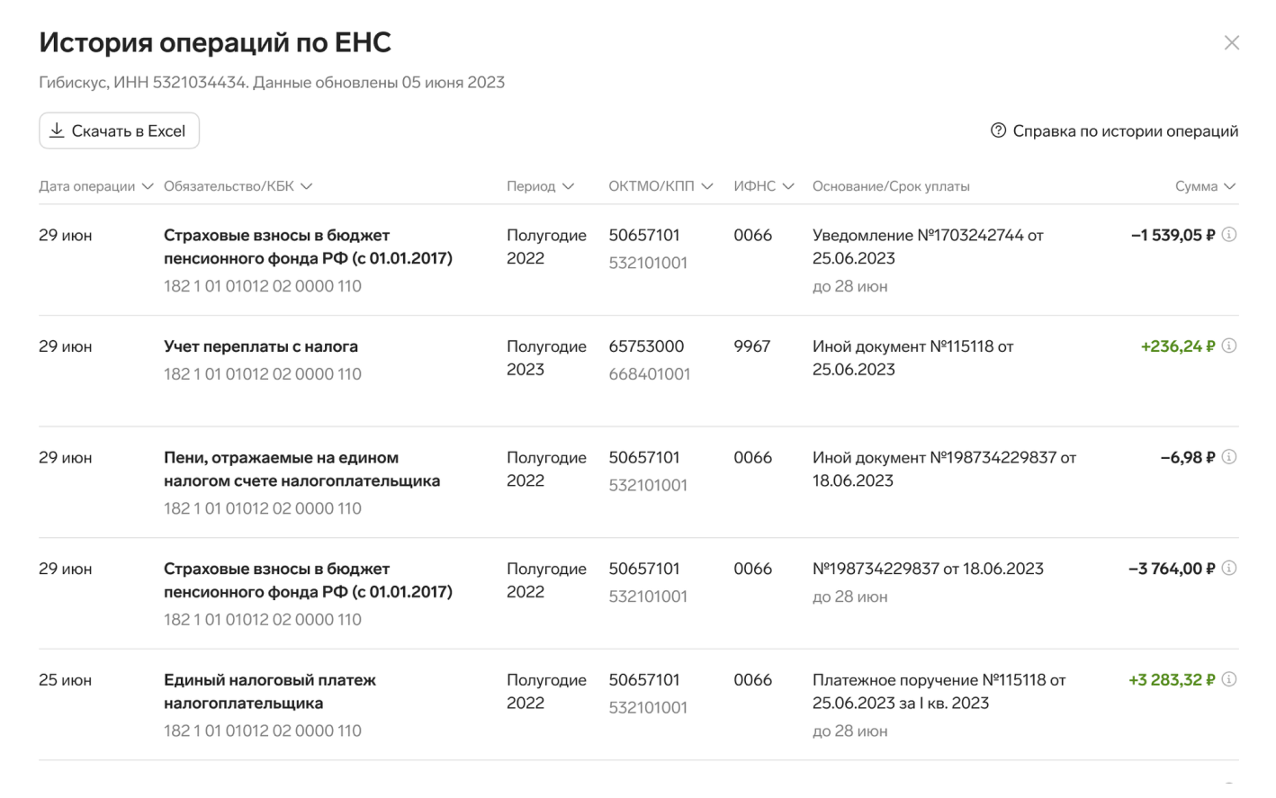Image resolution: width=1276 pixels, height=798 pixels.
Task: Open the ИФНС column filter
Action: pos(764,186)
